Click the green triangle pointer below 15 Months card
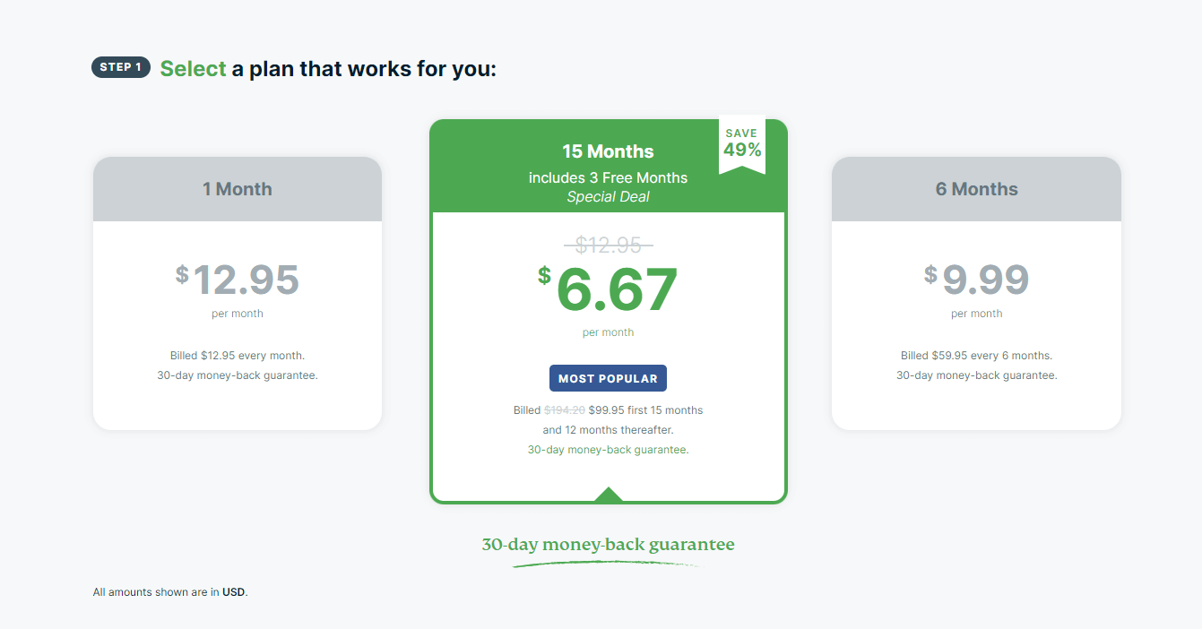The height and width of the screenshot is (629, 1202). pyautogui.click(x=609, y=495)
